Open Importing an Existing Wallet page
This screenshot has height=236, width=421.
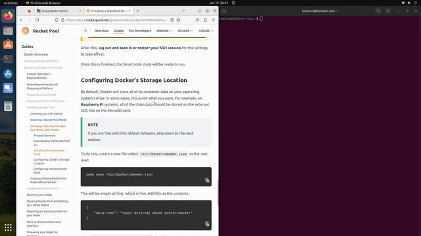pyautogui.click(x=47, y=213)
